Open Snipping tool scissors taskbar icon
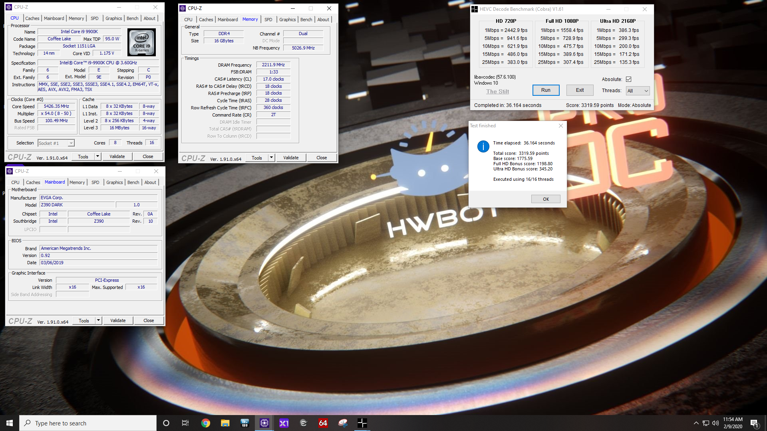The width and height of the screenshot is (767, 431). 343,423
